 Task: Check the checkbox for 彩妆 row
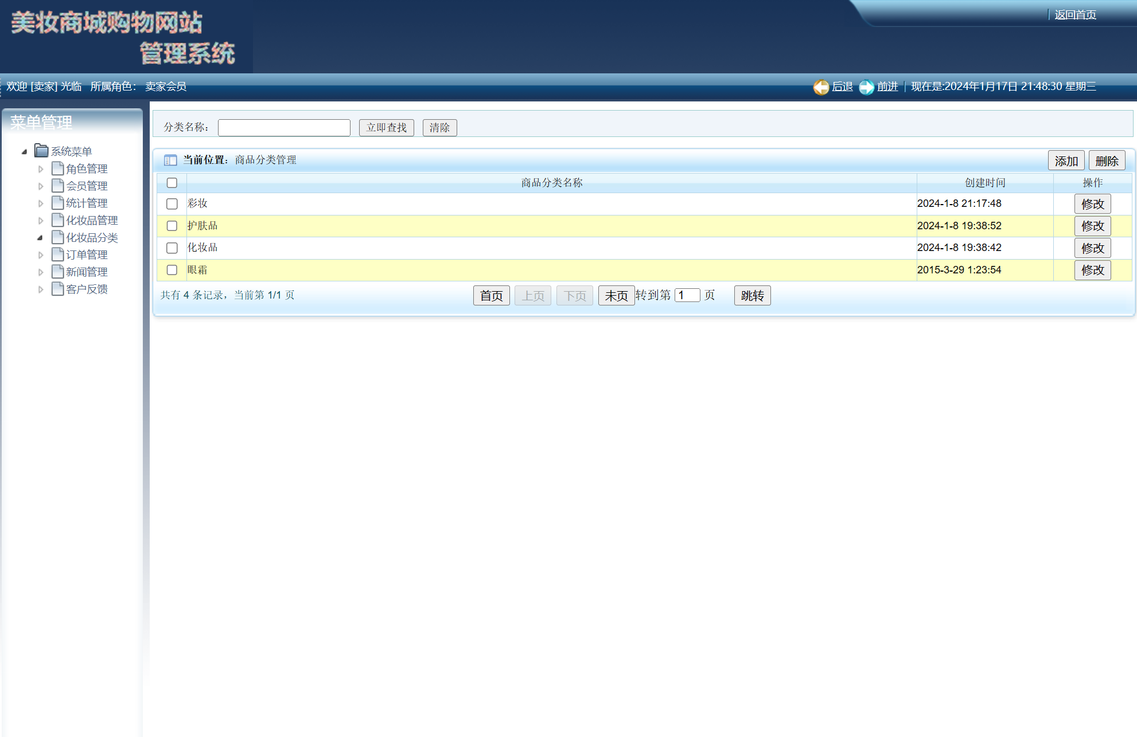coord(172,204)
